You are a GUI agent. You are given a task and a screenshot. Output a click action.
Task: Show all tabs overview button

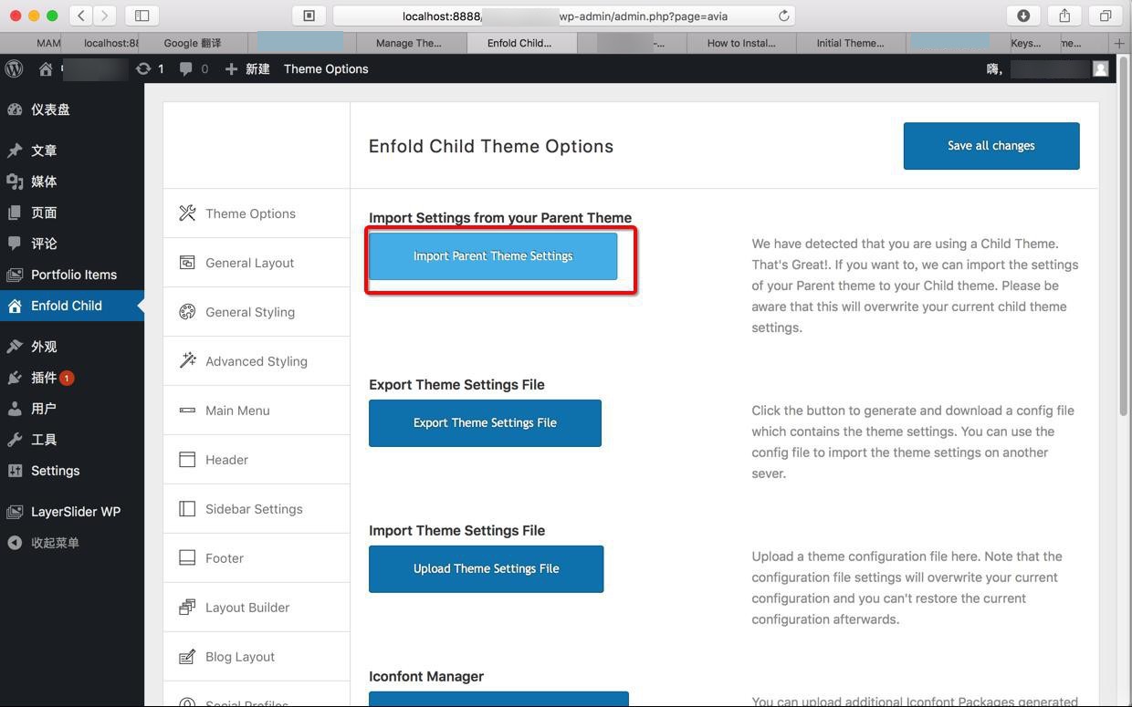(1106, 16)
